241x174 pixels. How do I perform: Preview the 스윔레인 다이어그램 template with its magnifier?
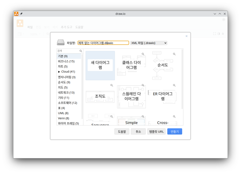pyautogui.click(x=143, y=85)
